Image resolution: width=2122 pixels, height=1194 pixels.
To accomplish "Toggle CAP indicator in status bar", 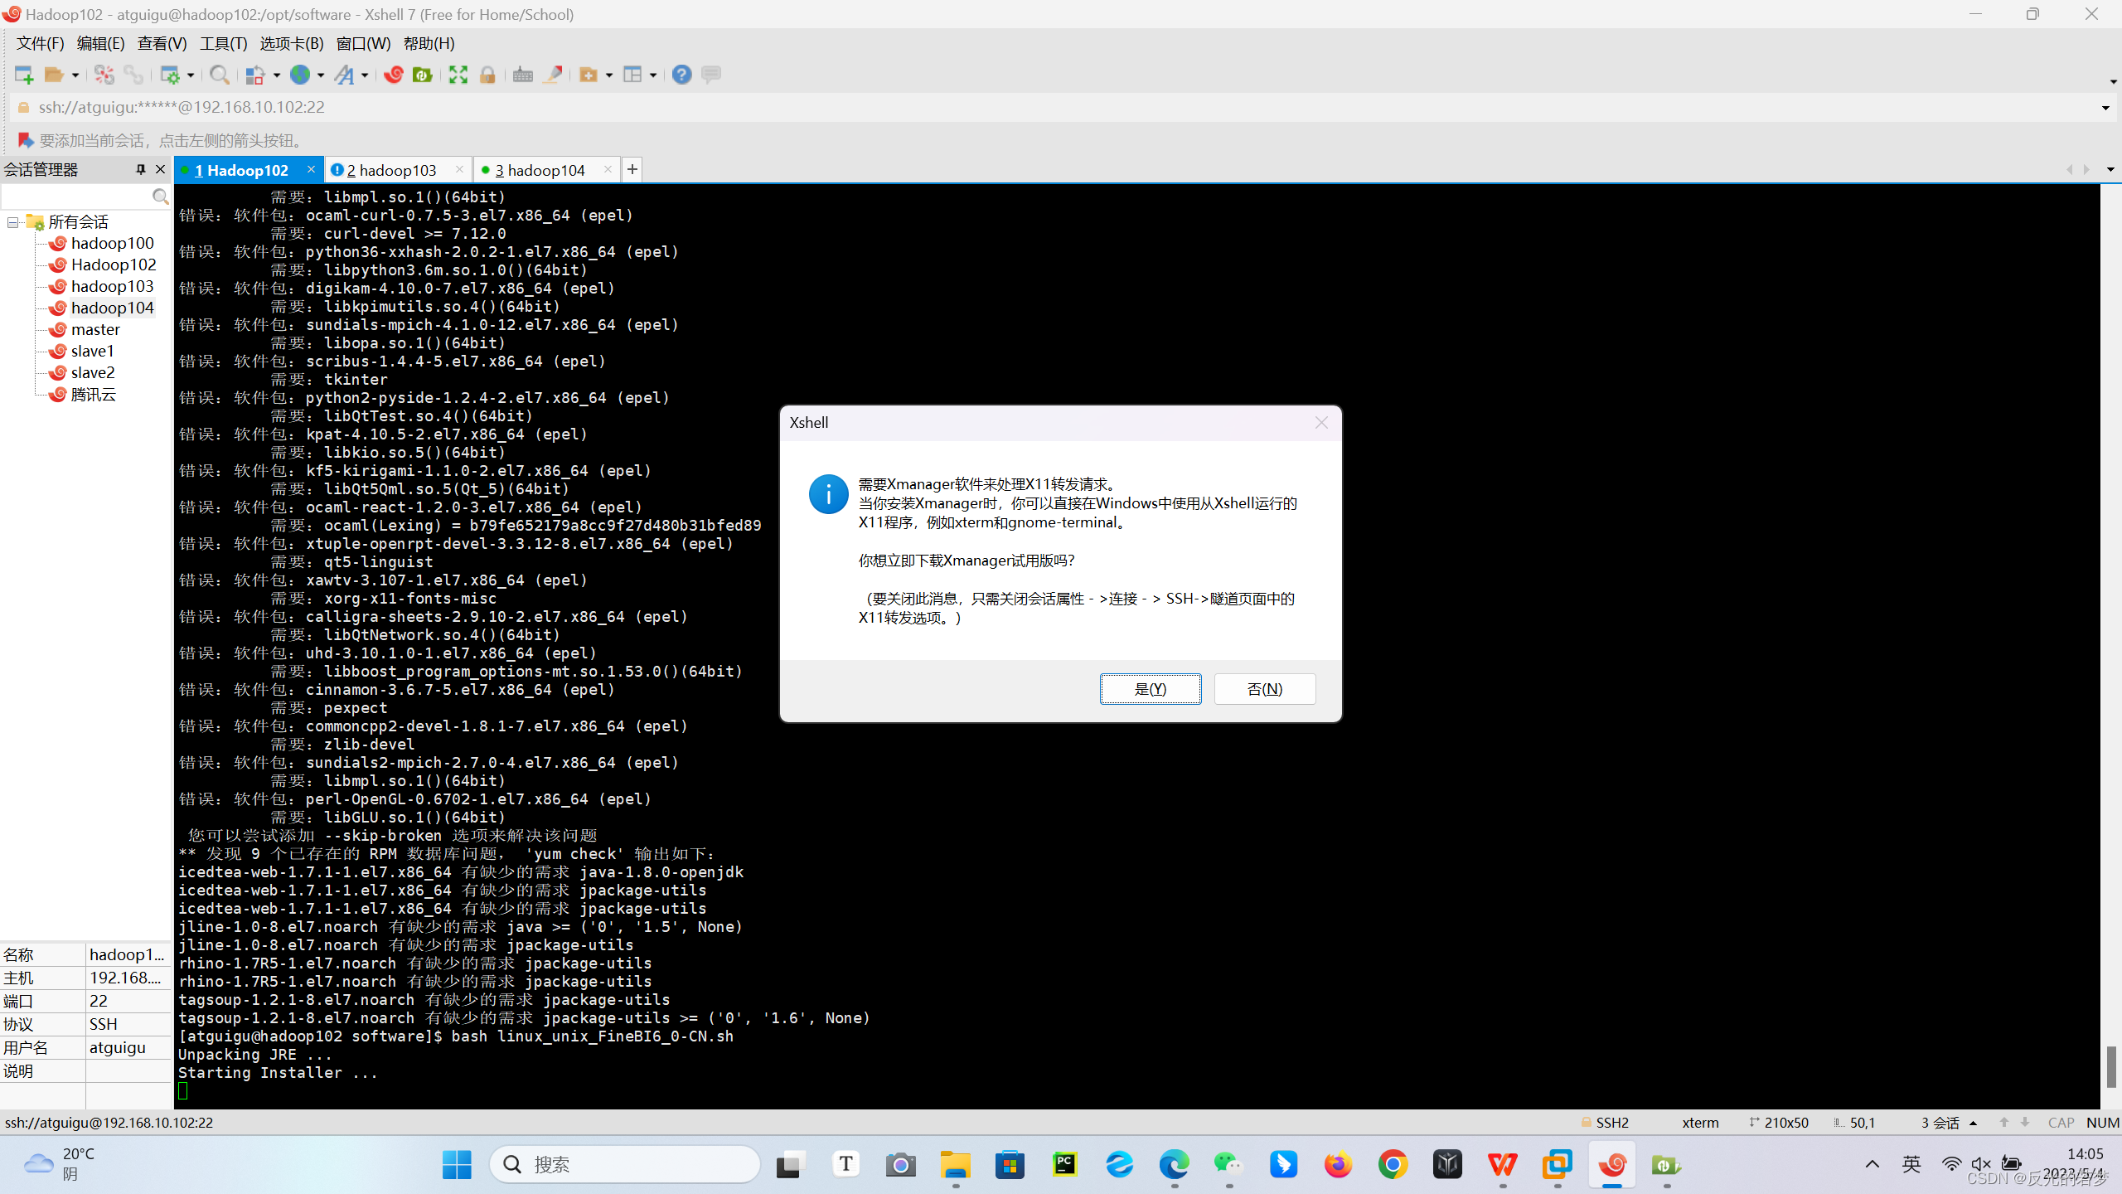I will [2061, 1122].
